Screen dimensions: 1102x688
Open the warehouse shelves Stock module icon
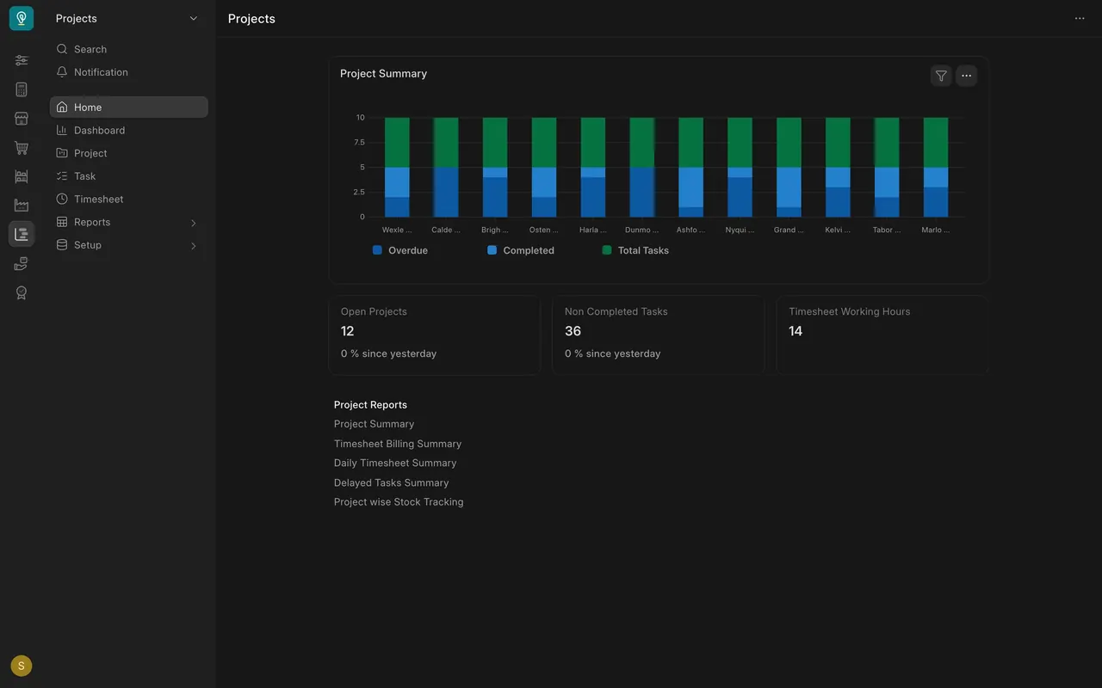point(22,176)
